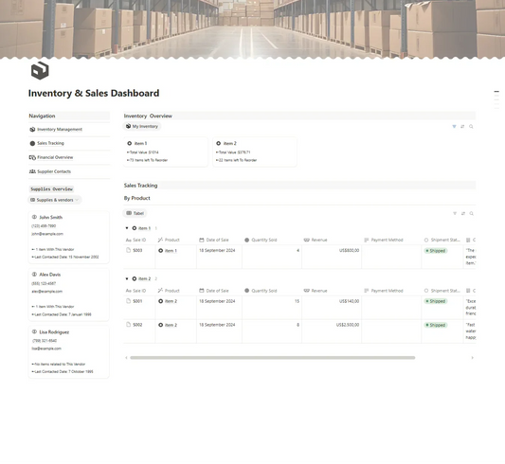Click the Inventory & Sales Dashboard title

(x=94, y=94)
